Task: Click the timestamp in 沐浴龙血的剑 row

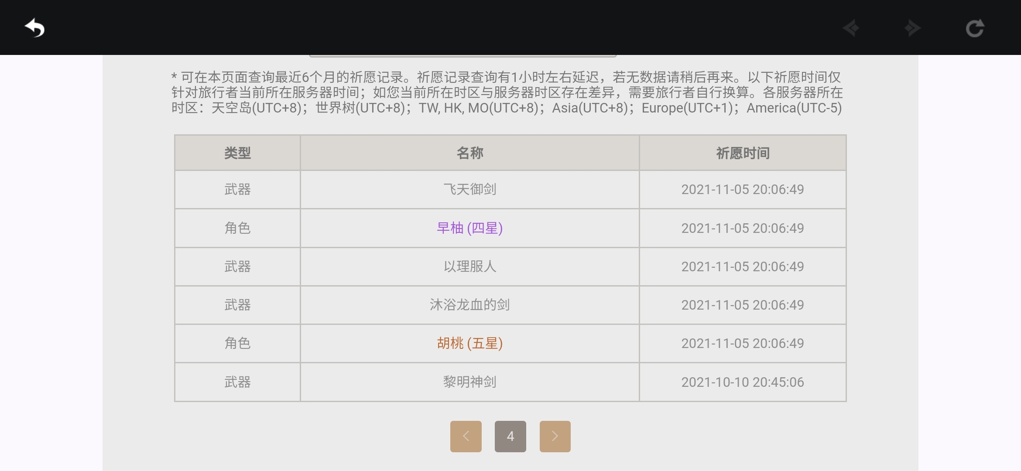Action: 743,305
